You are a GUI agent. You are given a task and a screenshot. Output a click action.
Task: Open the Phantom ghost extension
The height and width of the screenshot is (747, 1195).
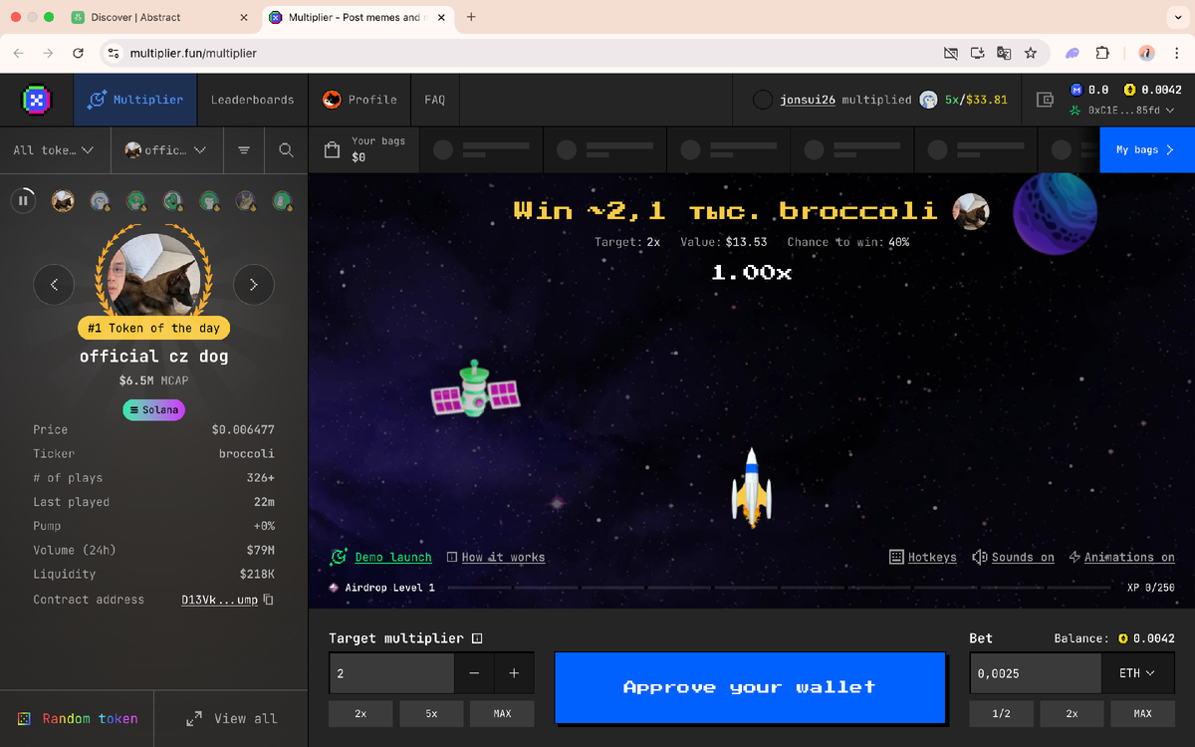coord(1073,53)
